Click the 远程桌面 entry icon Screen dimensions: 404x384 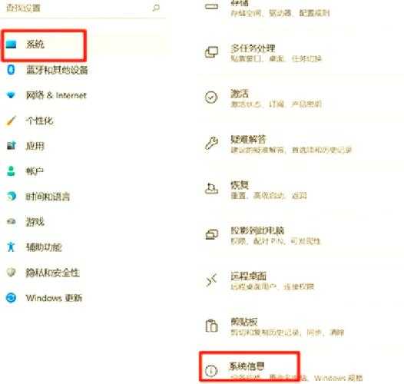[x=211, y=280]
